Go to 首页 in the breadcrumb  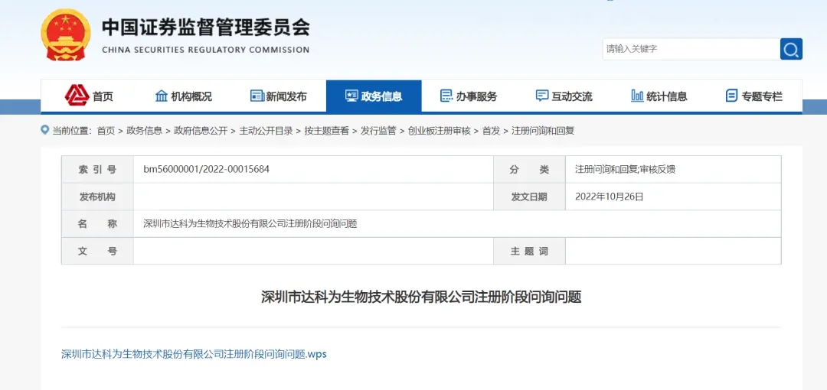[x=106, y=131]
